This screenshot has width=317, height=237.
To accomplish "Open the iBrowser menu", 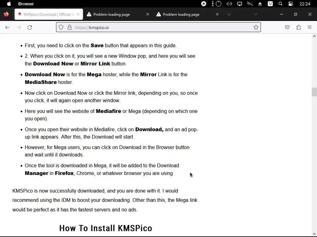I will click(x=26, y=4).
